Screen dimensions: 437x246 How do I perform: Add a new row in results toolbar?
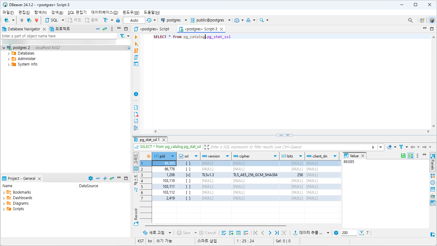(231, 233)
